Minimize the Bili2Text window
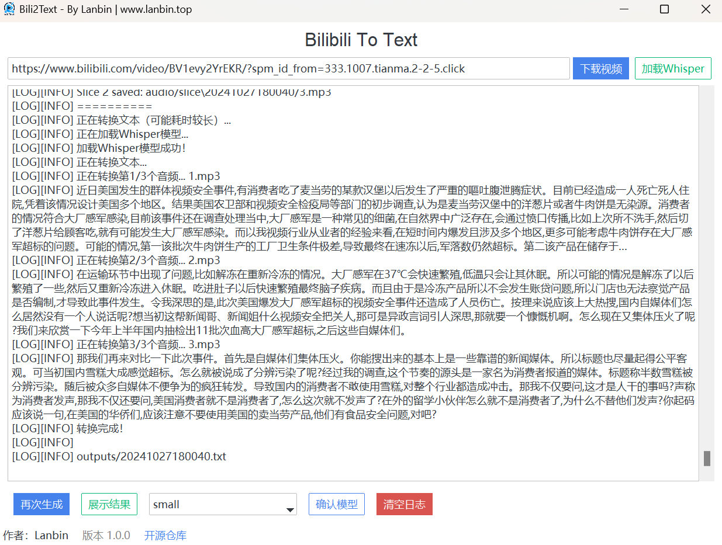 click(x=624, y=9)
